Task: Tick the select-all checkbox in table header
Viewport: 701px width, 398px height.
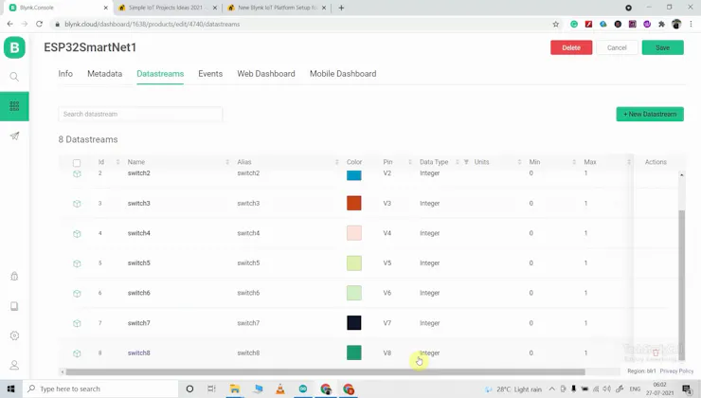Action: pos(77,163)
